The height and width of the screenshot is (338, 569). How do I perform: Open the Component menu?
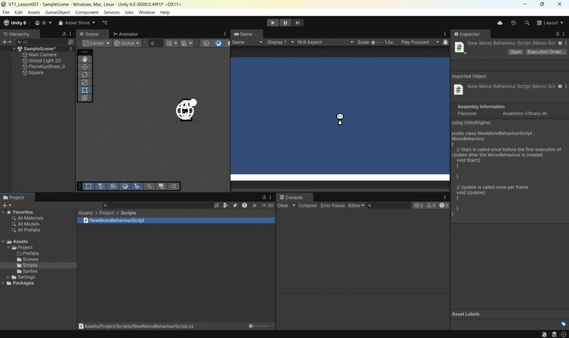tap(86, 12)
